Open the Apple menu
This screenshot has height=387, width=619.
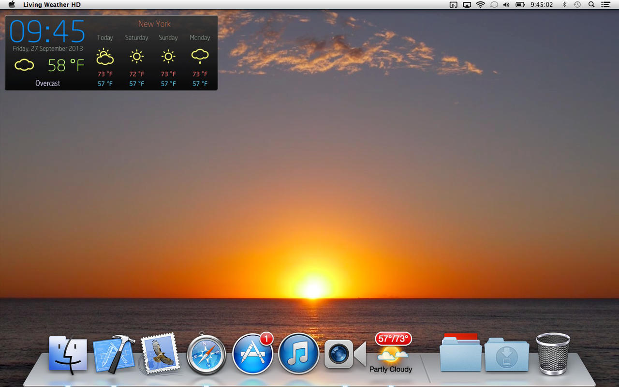coord(12,5)
